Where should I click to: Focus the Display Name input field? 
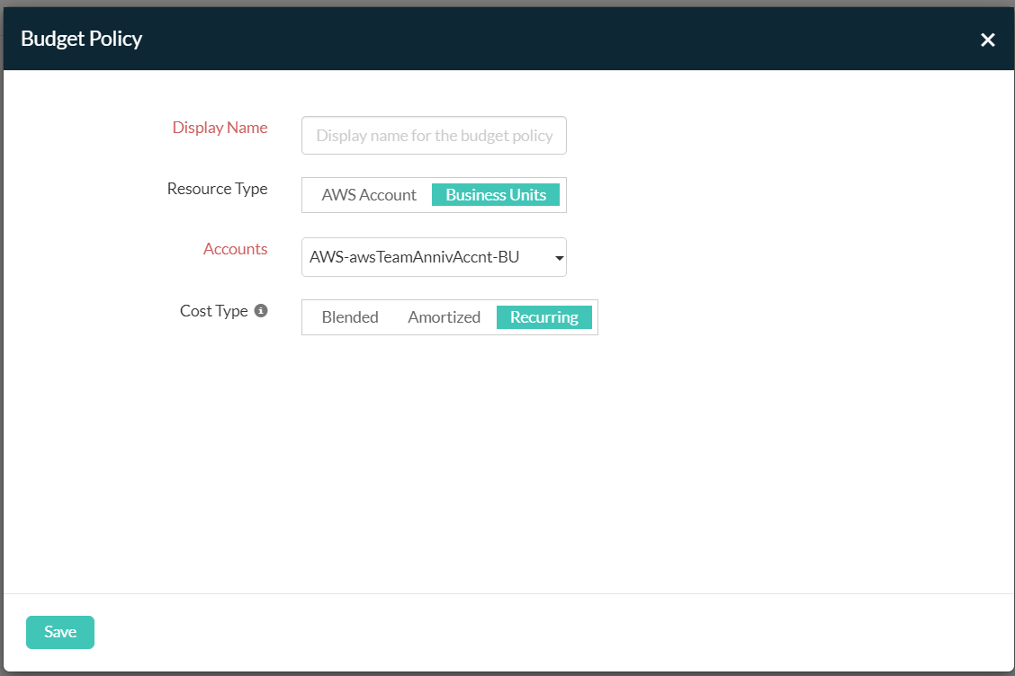tap(434, 136)
